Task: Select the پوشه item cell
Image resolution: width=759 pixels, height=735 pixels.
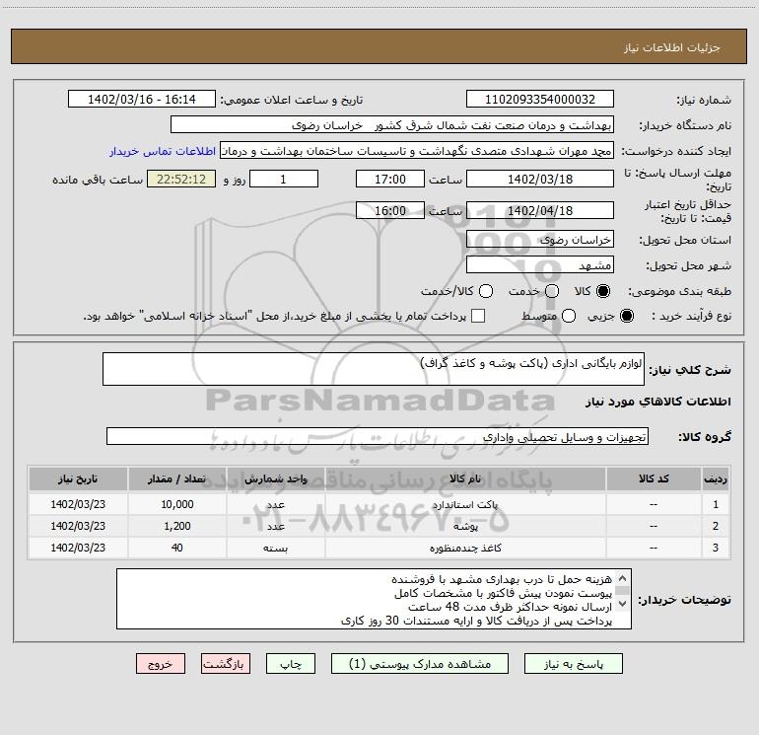Action: tap(465, 526)
